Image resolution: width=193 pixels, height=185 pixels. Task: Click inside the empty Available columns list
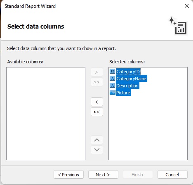[x=46, y=113]
